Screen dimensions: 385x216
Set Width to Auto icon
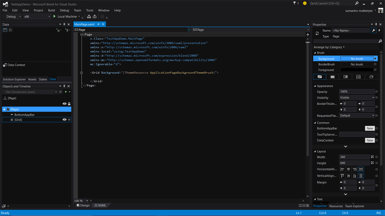click(372, 157)
